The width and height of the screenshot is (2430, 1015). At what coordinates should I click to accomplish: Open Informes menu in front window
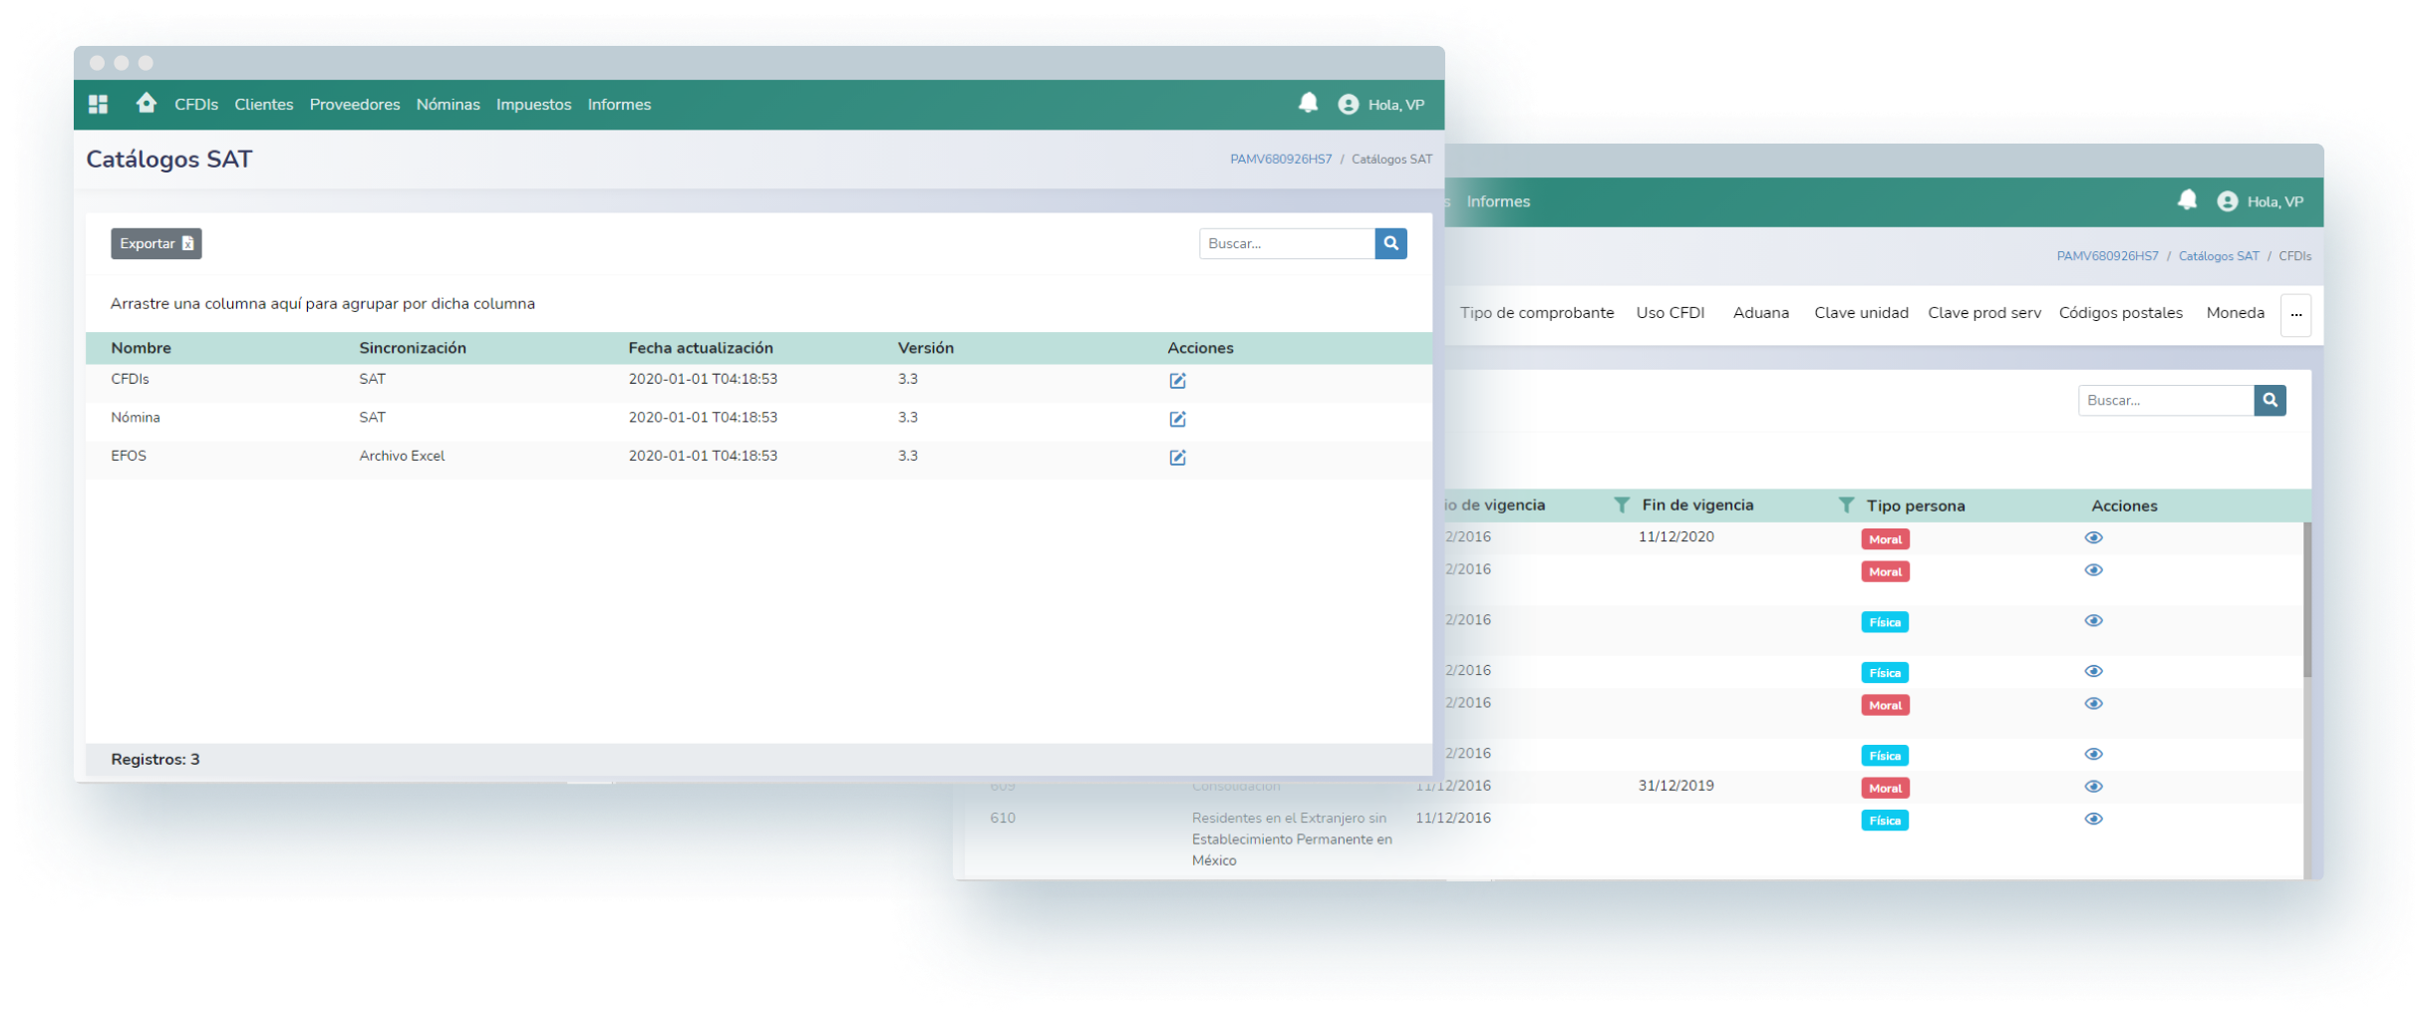point(619,105)
